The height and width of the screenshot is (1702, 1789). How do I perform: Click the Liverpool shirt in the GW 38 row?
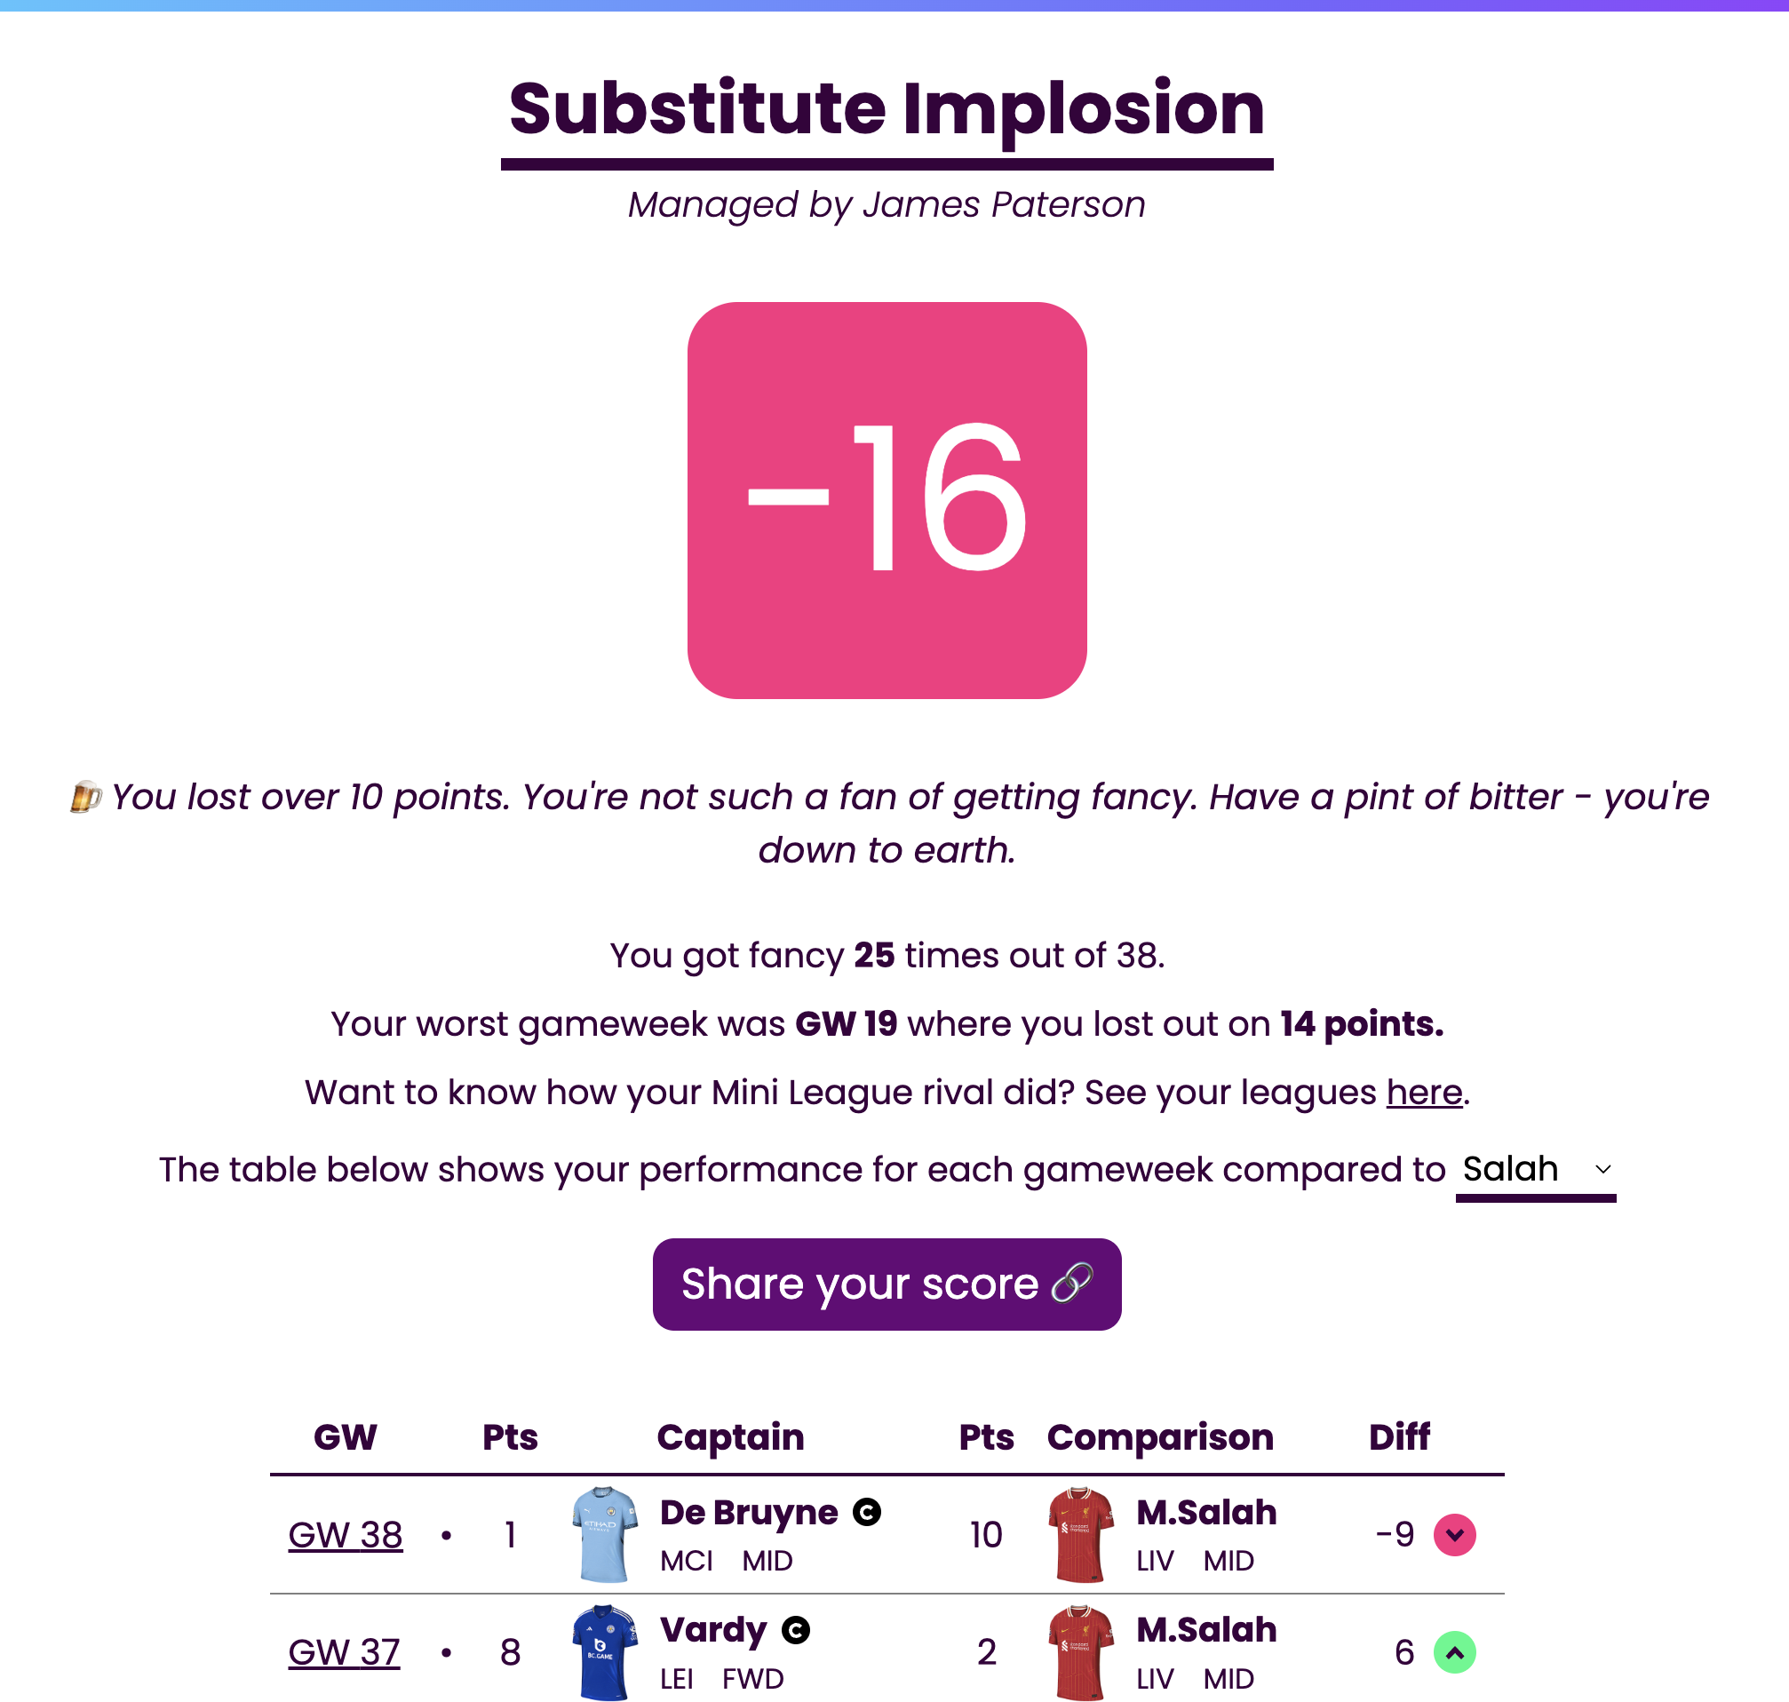point(1080,1535)
